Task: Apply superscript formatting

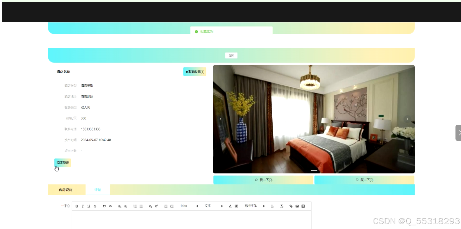Action: 156,206
